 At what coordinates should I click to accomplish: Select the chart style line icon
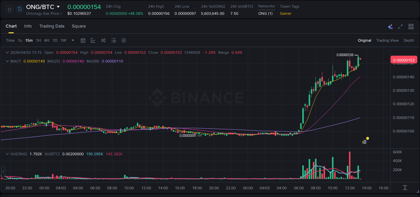(x=93, y=40)
